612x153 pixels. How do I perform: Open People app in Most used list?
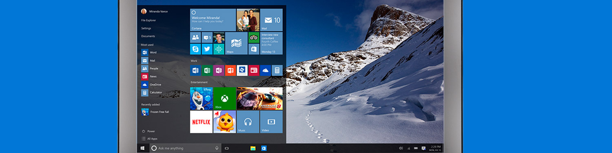pos(150,69)
